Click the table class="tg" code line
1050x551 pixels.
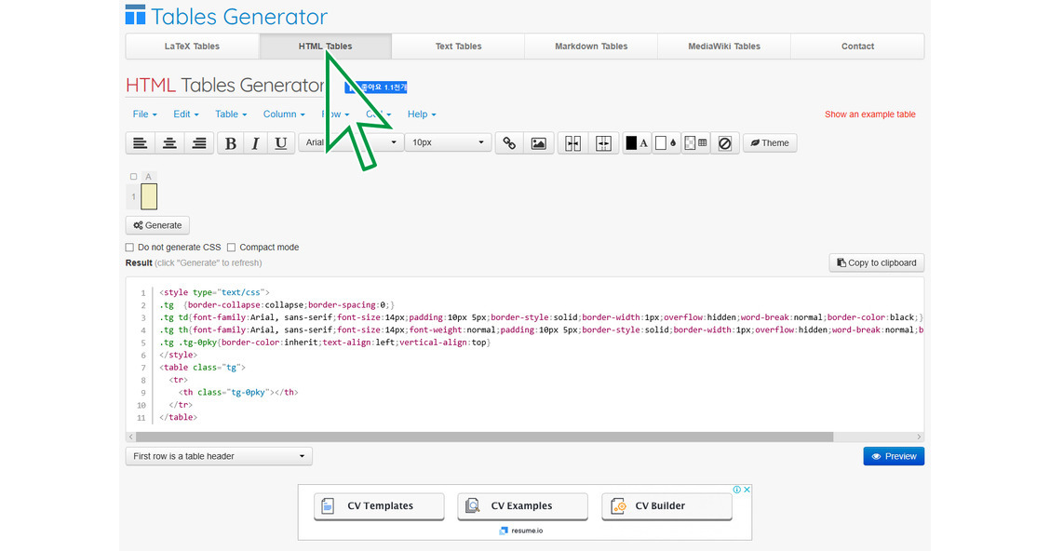point(202,368)
